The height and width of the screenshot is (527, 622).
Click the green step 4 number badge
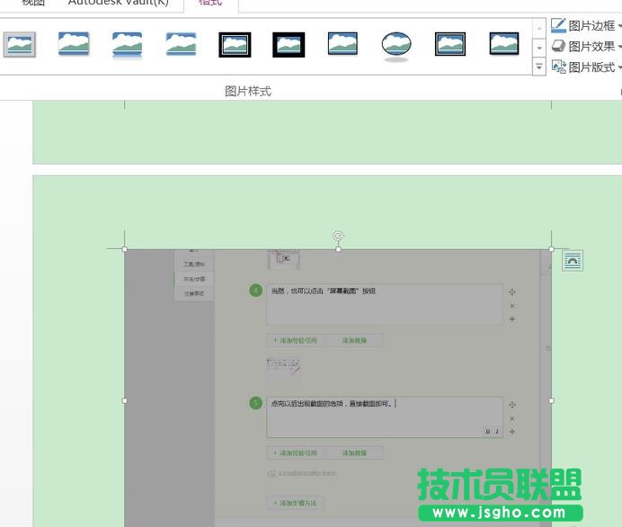click(x=256, y=290)
